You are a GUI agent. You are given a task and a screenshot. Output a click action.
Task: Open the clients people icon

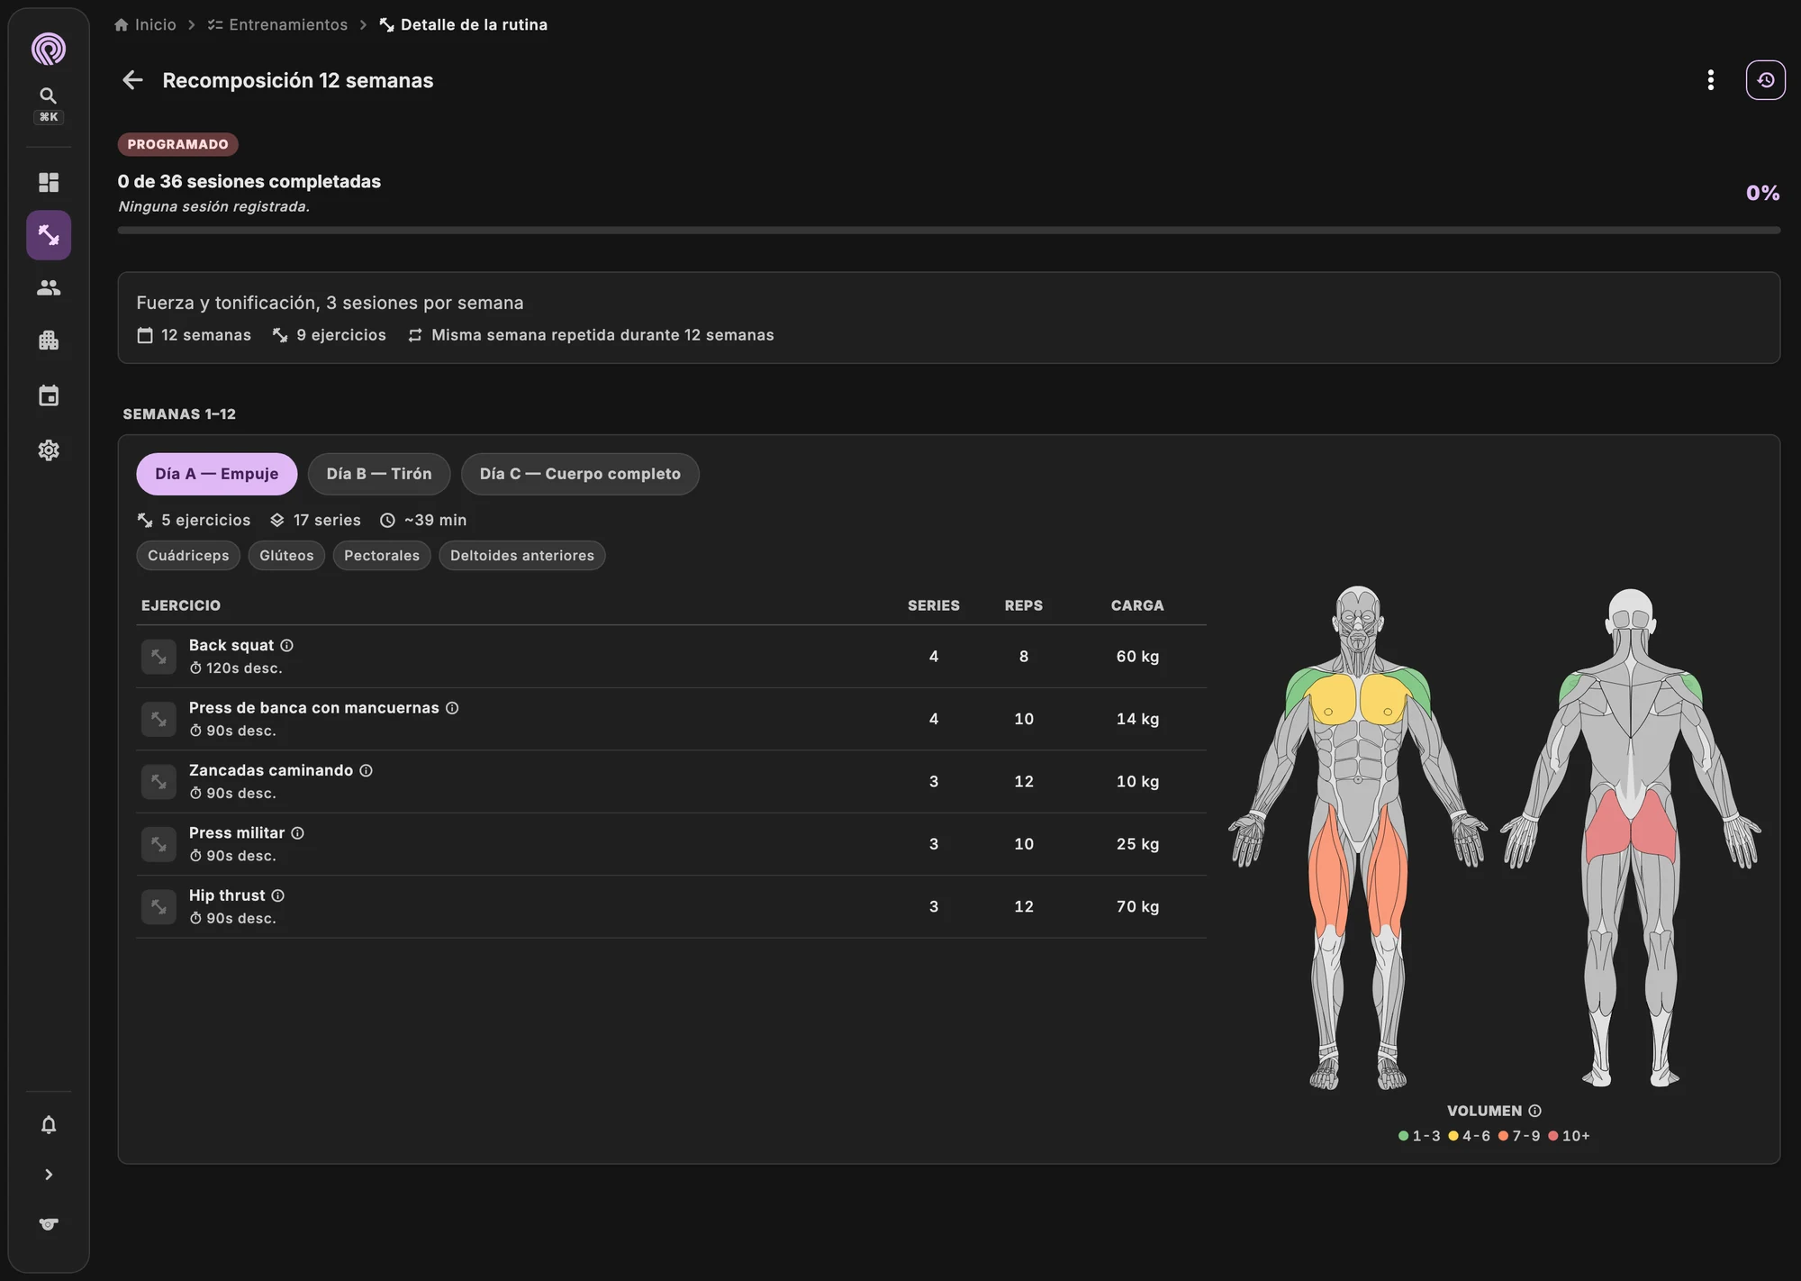49,287
